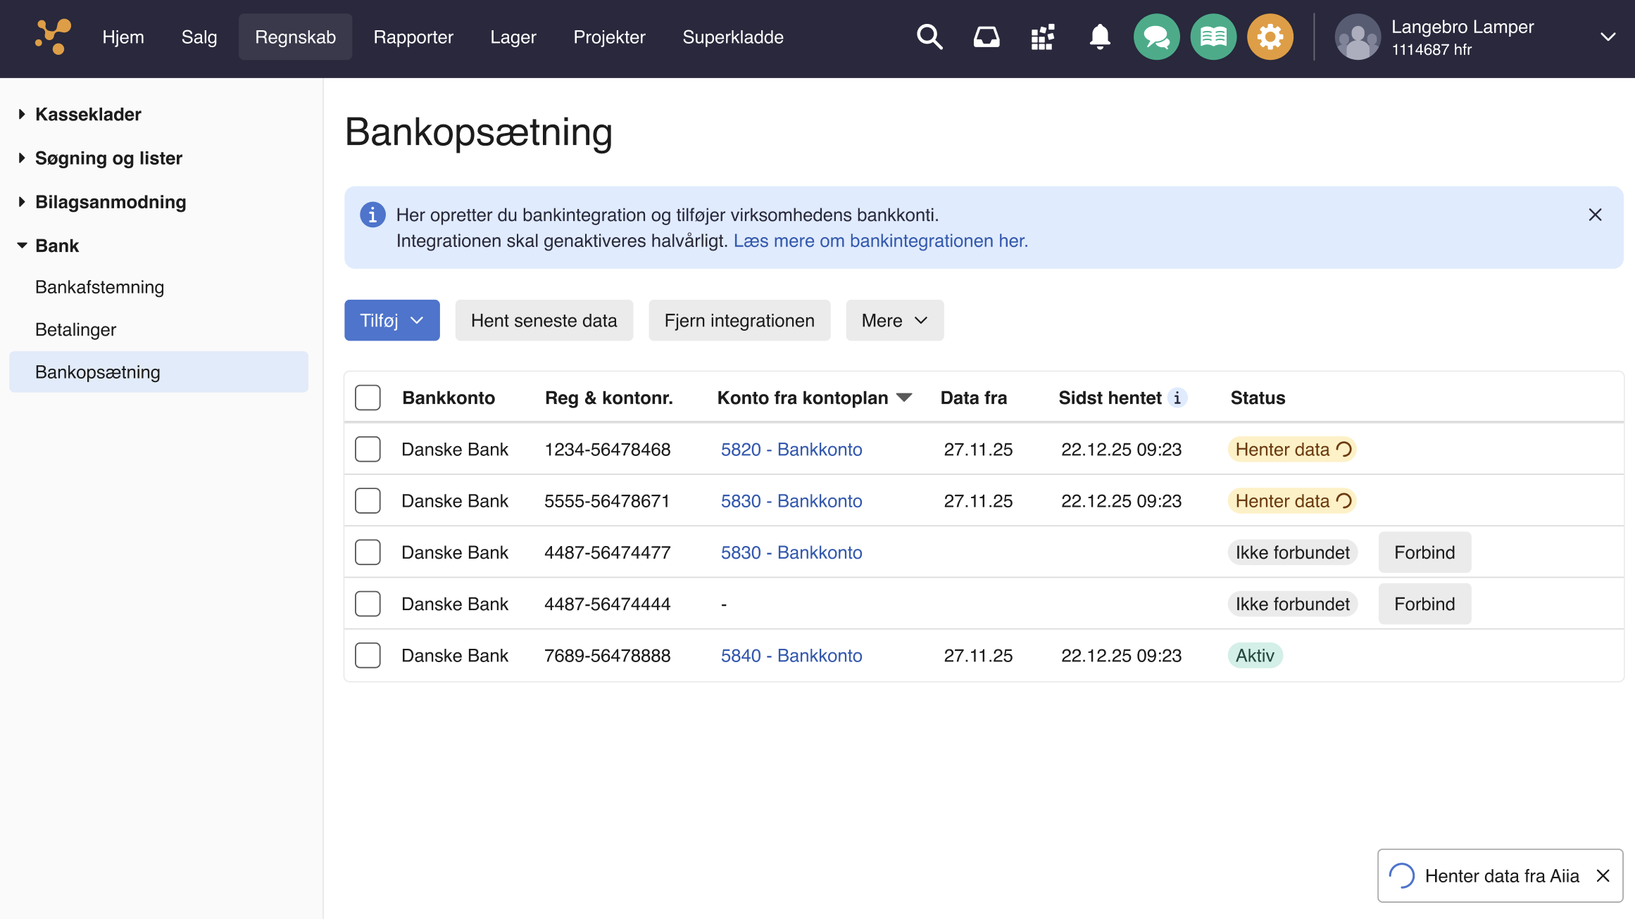Open the apps grid icon
1635x919 pixels.
1043,37
